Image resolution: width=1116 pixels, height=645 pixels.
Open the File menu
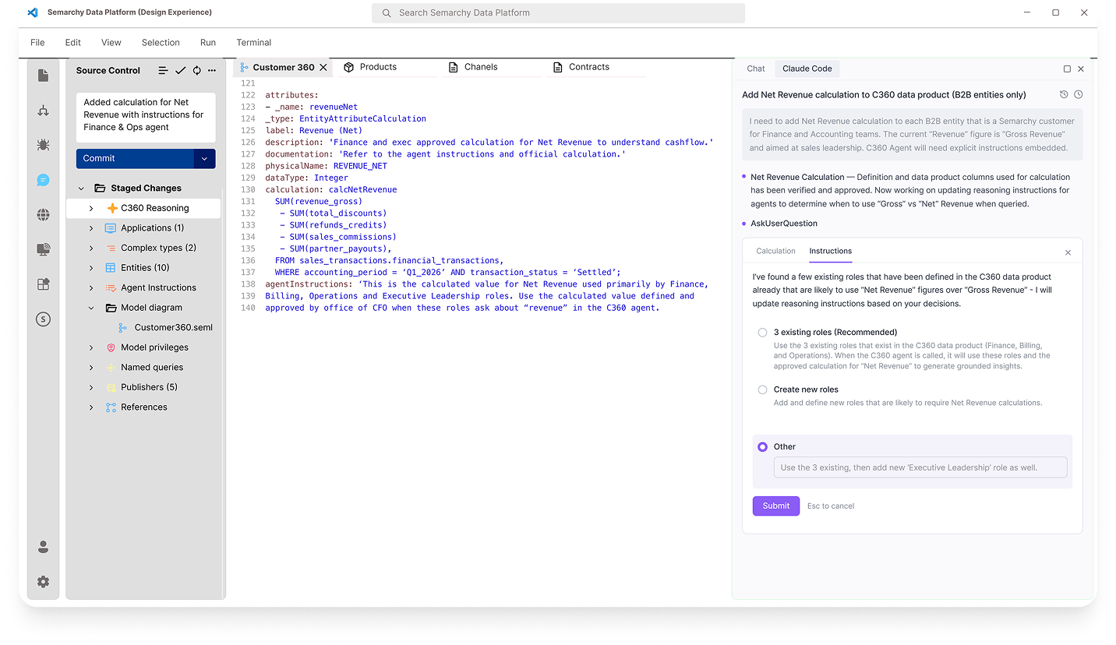click(x=37, y=43)
